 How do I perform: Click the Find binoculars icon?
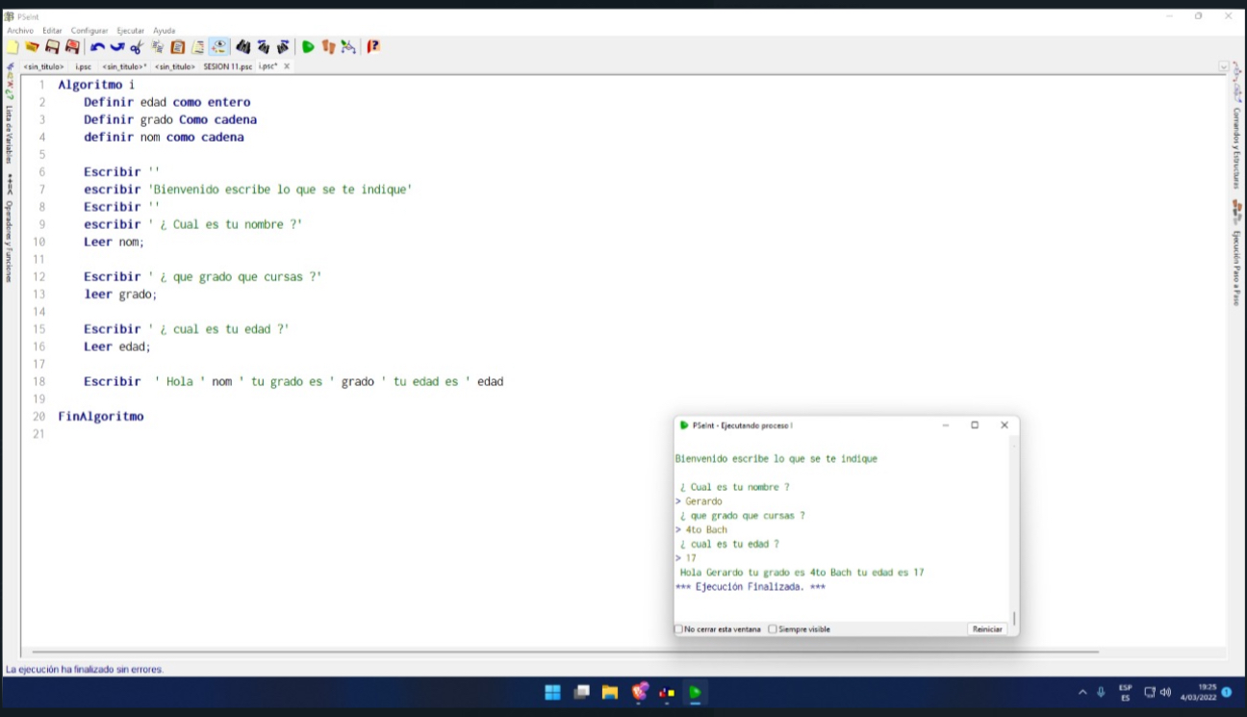click(243, 46)
